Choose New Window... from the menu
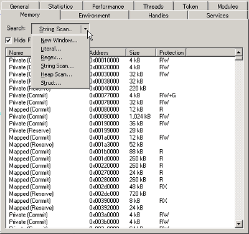249x234 pixels. pyautogui.click(x=61, y=41)
